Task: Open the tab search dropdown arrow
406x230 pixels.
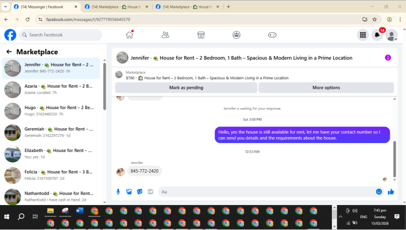Action: [x=5, y=7]
